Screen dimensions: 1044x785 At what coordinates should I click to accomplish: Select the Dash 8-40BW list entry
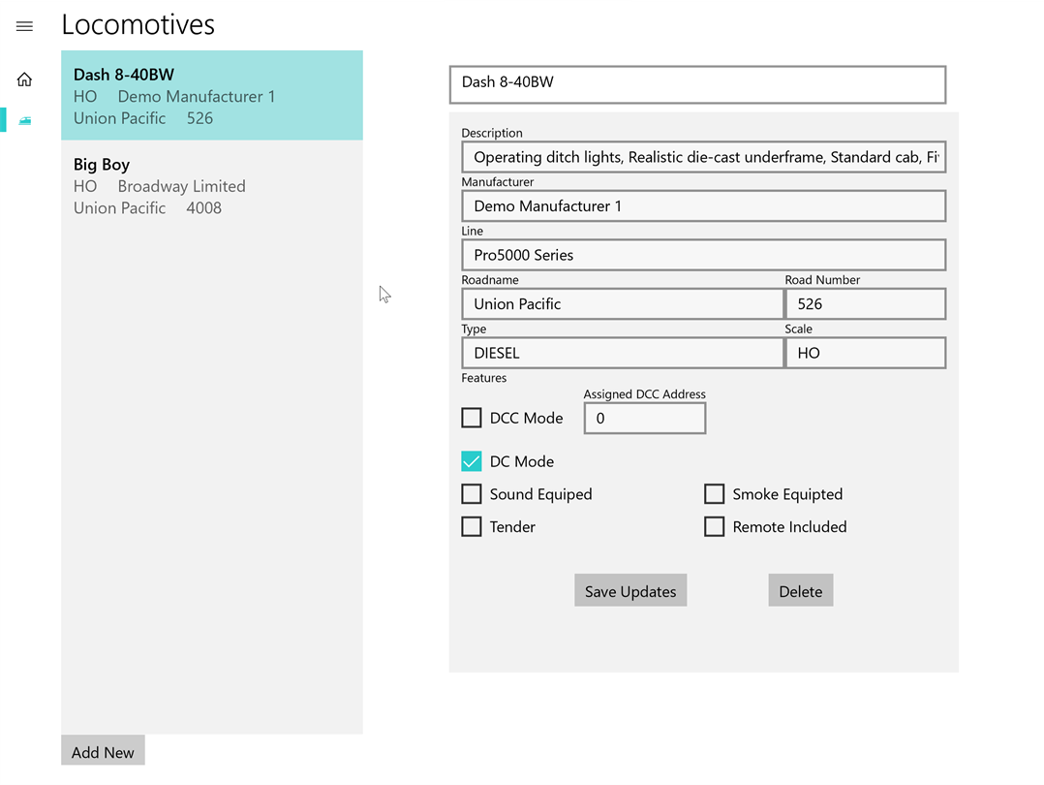pos(211,96)
